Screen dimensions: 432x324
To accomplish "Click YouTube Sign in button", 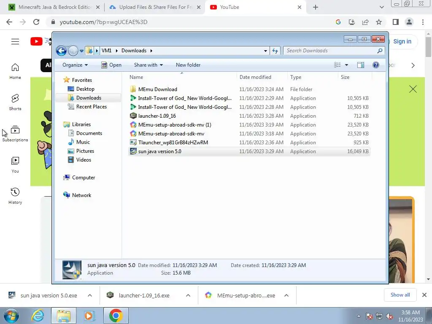I will [x=402, y=42].
